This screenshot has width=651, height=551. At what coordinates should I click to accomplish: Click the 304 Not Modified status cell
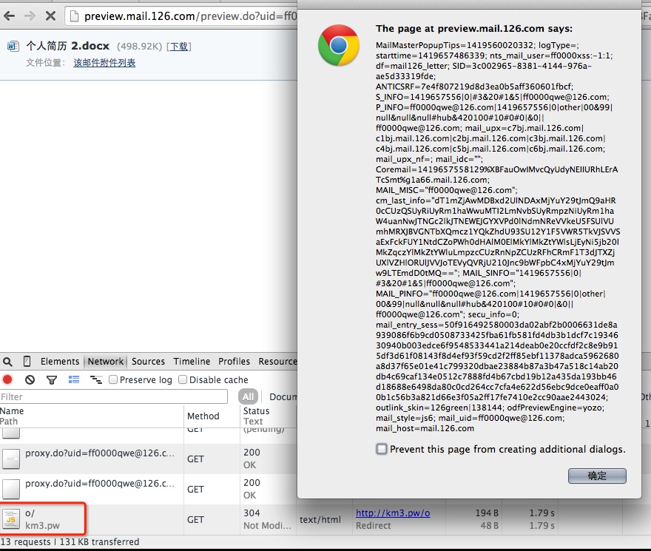pos(267,519)
